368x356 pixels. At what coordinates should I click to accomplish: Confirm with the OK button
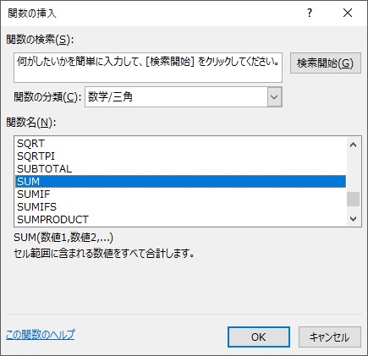259,337
